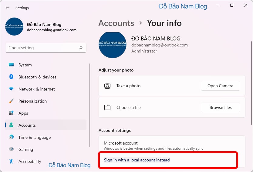Click the Adjust your photo heading
The image size is (253, 172).
point(116,70)
